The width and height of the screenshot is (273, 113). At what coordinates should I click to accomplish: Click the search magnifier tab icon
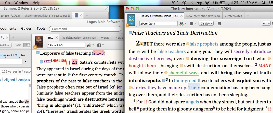(3, 37)
